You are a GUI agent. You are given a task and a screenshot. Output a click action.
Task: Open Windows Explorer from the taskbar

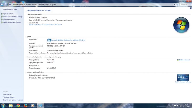[x=11, y=106]
